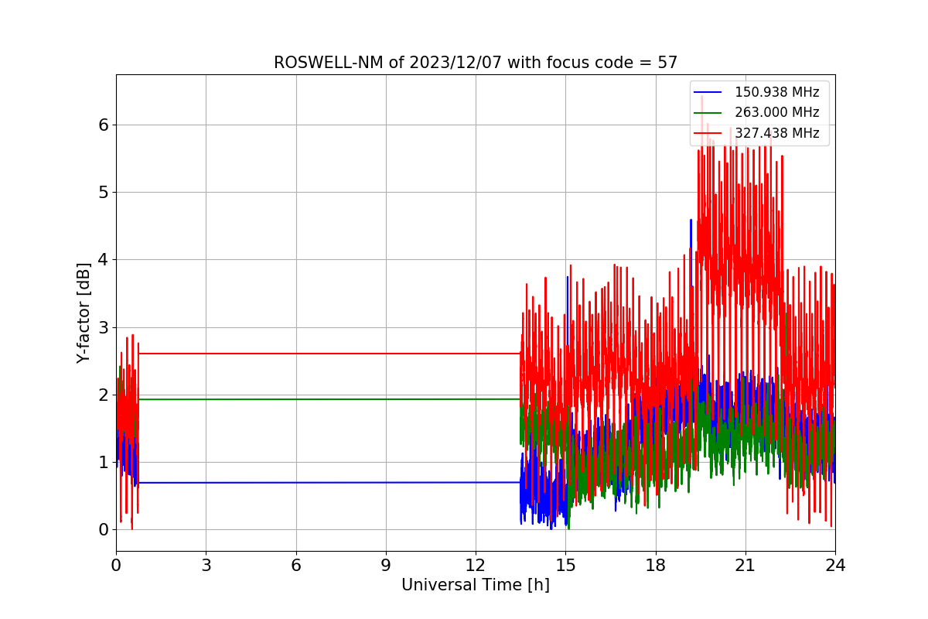Click the green line sample in legend
Image resolution: width=928 pixels, height=619 pixels.
point(709,113)
